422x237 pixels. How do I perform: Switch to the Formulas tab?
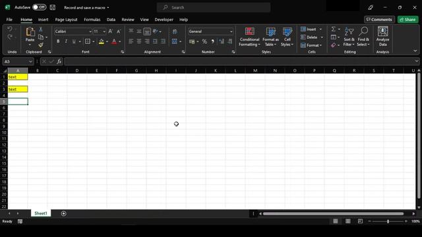point(92,20)
